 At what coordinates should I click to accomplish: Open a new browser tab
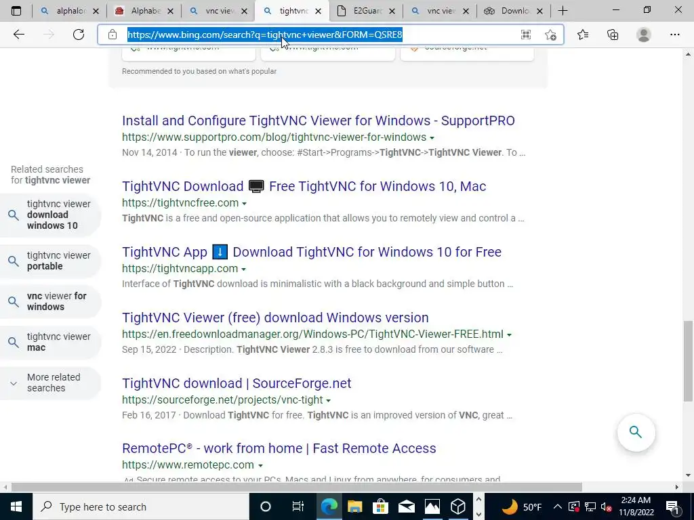click(x=563, y=11)
